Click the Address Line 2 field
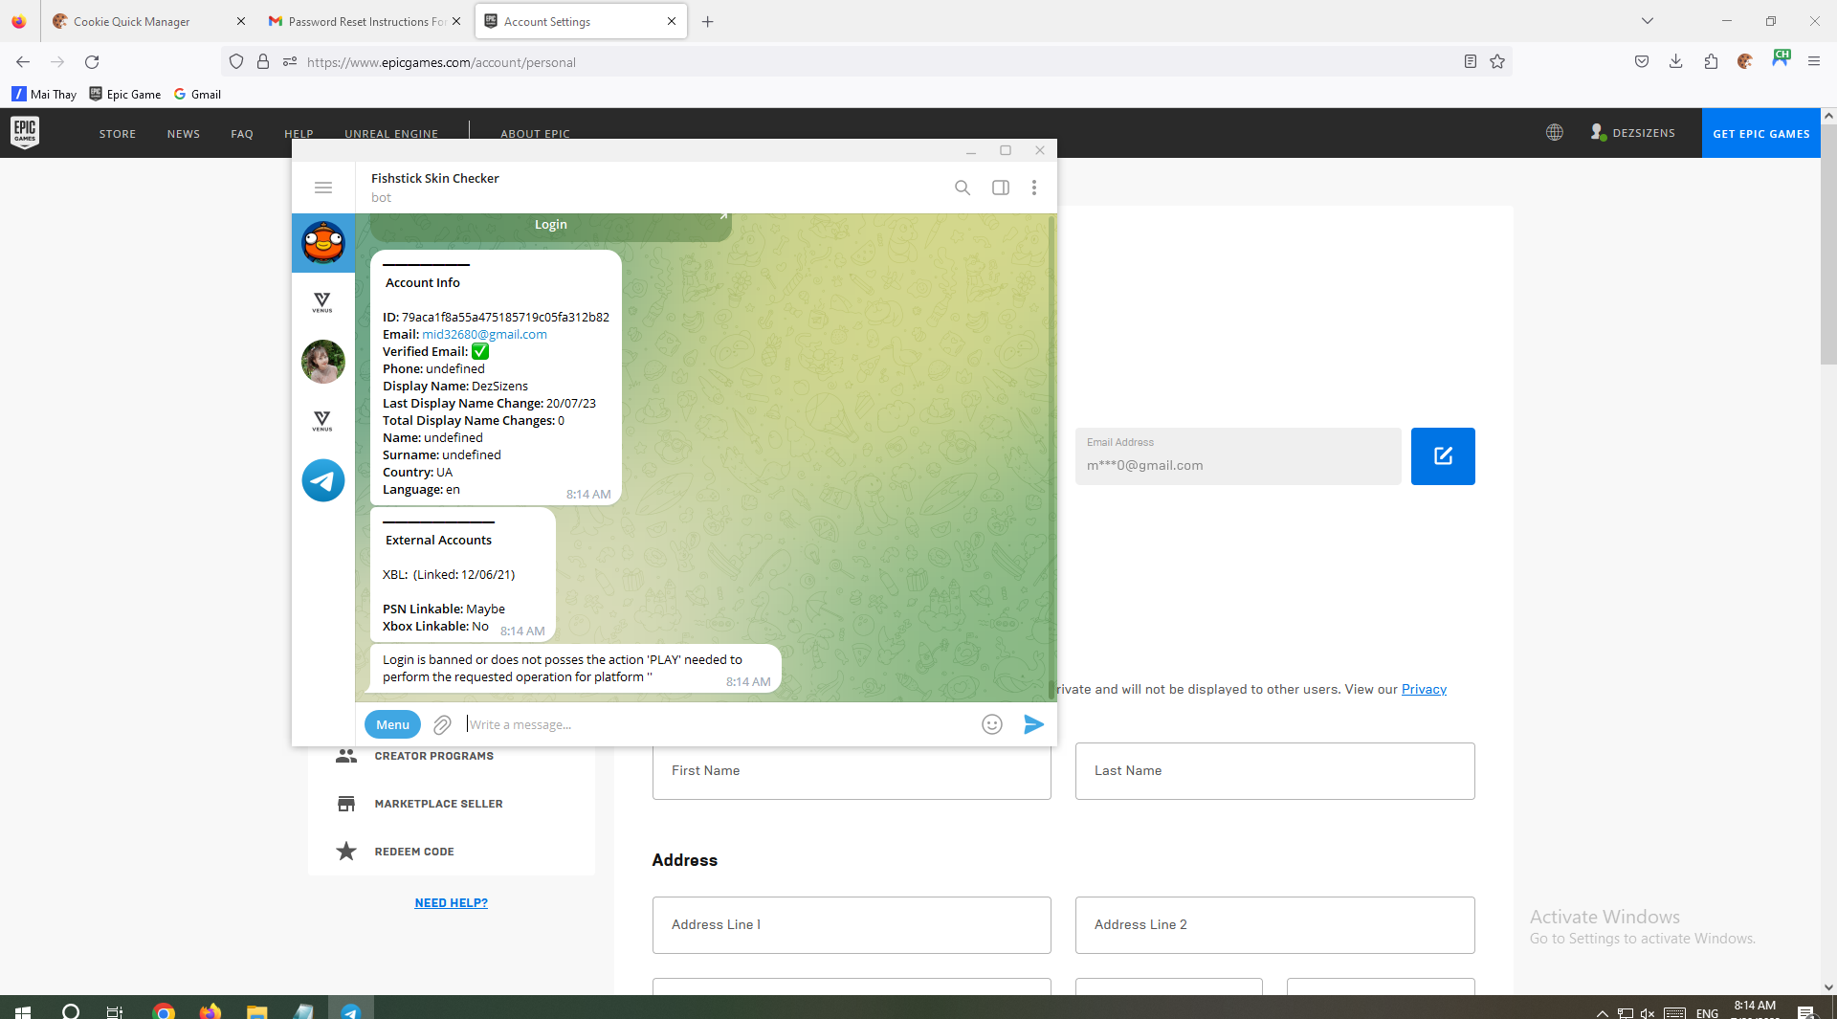1837x1019 pixels. coord(1274,925)
